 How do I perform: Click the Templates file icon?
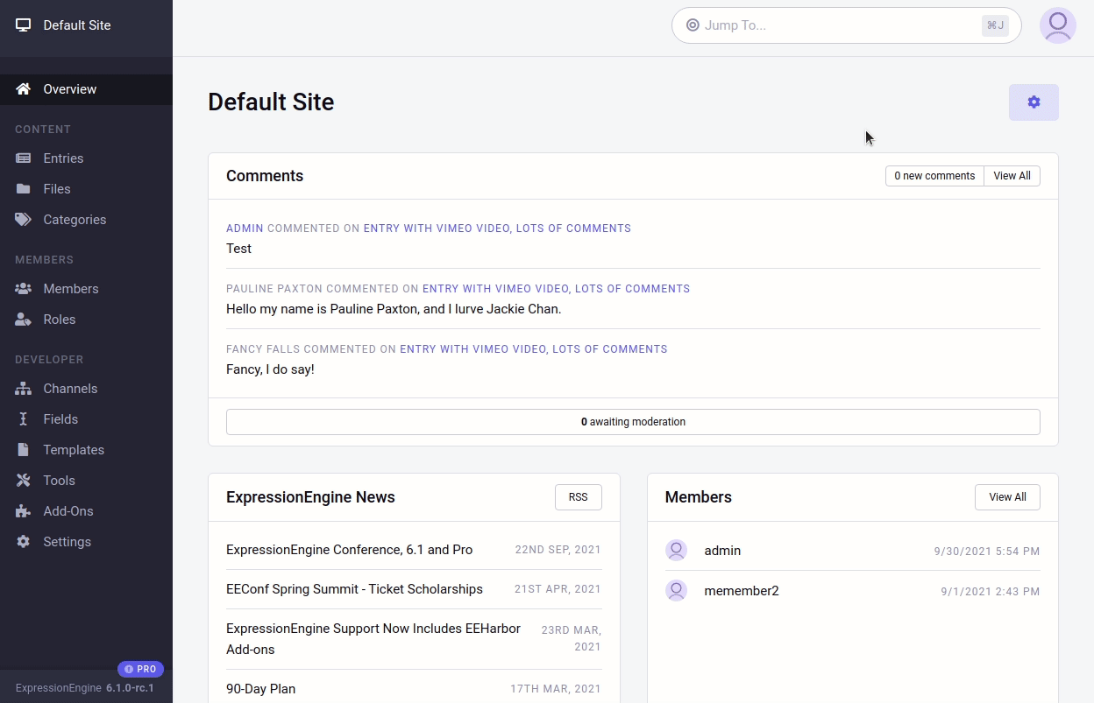tap(24, 450)
